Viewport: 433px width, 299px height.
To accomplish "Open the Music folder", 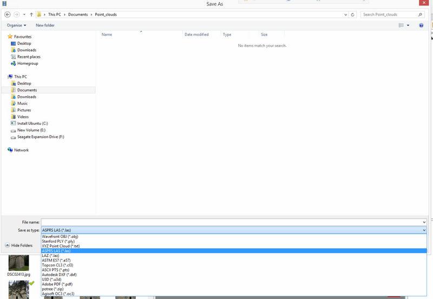I will tap(19, 103).
